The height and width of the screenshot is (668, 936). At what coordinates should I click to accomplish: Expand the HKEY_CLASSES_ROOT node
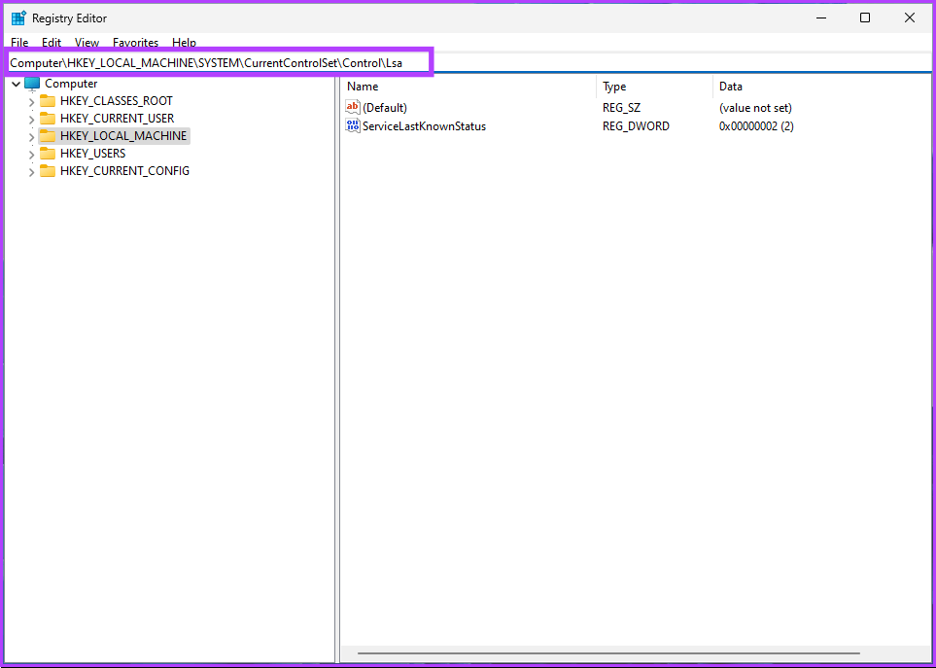(x=32, y=102)
